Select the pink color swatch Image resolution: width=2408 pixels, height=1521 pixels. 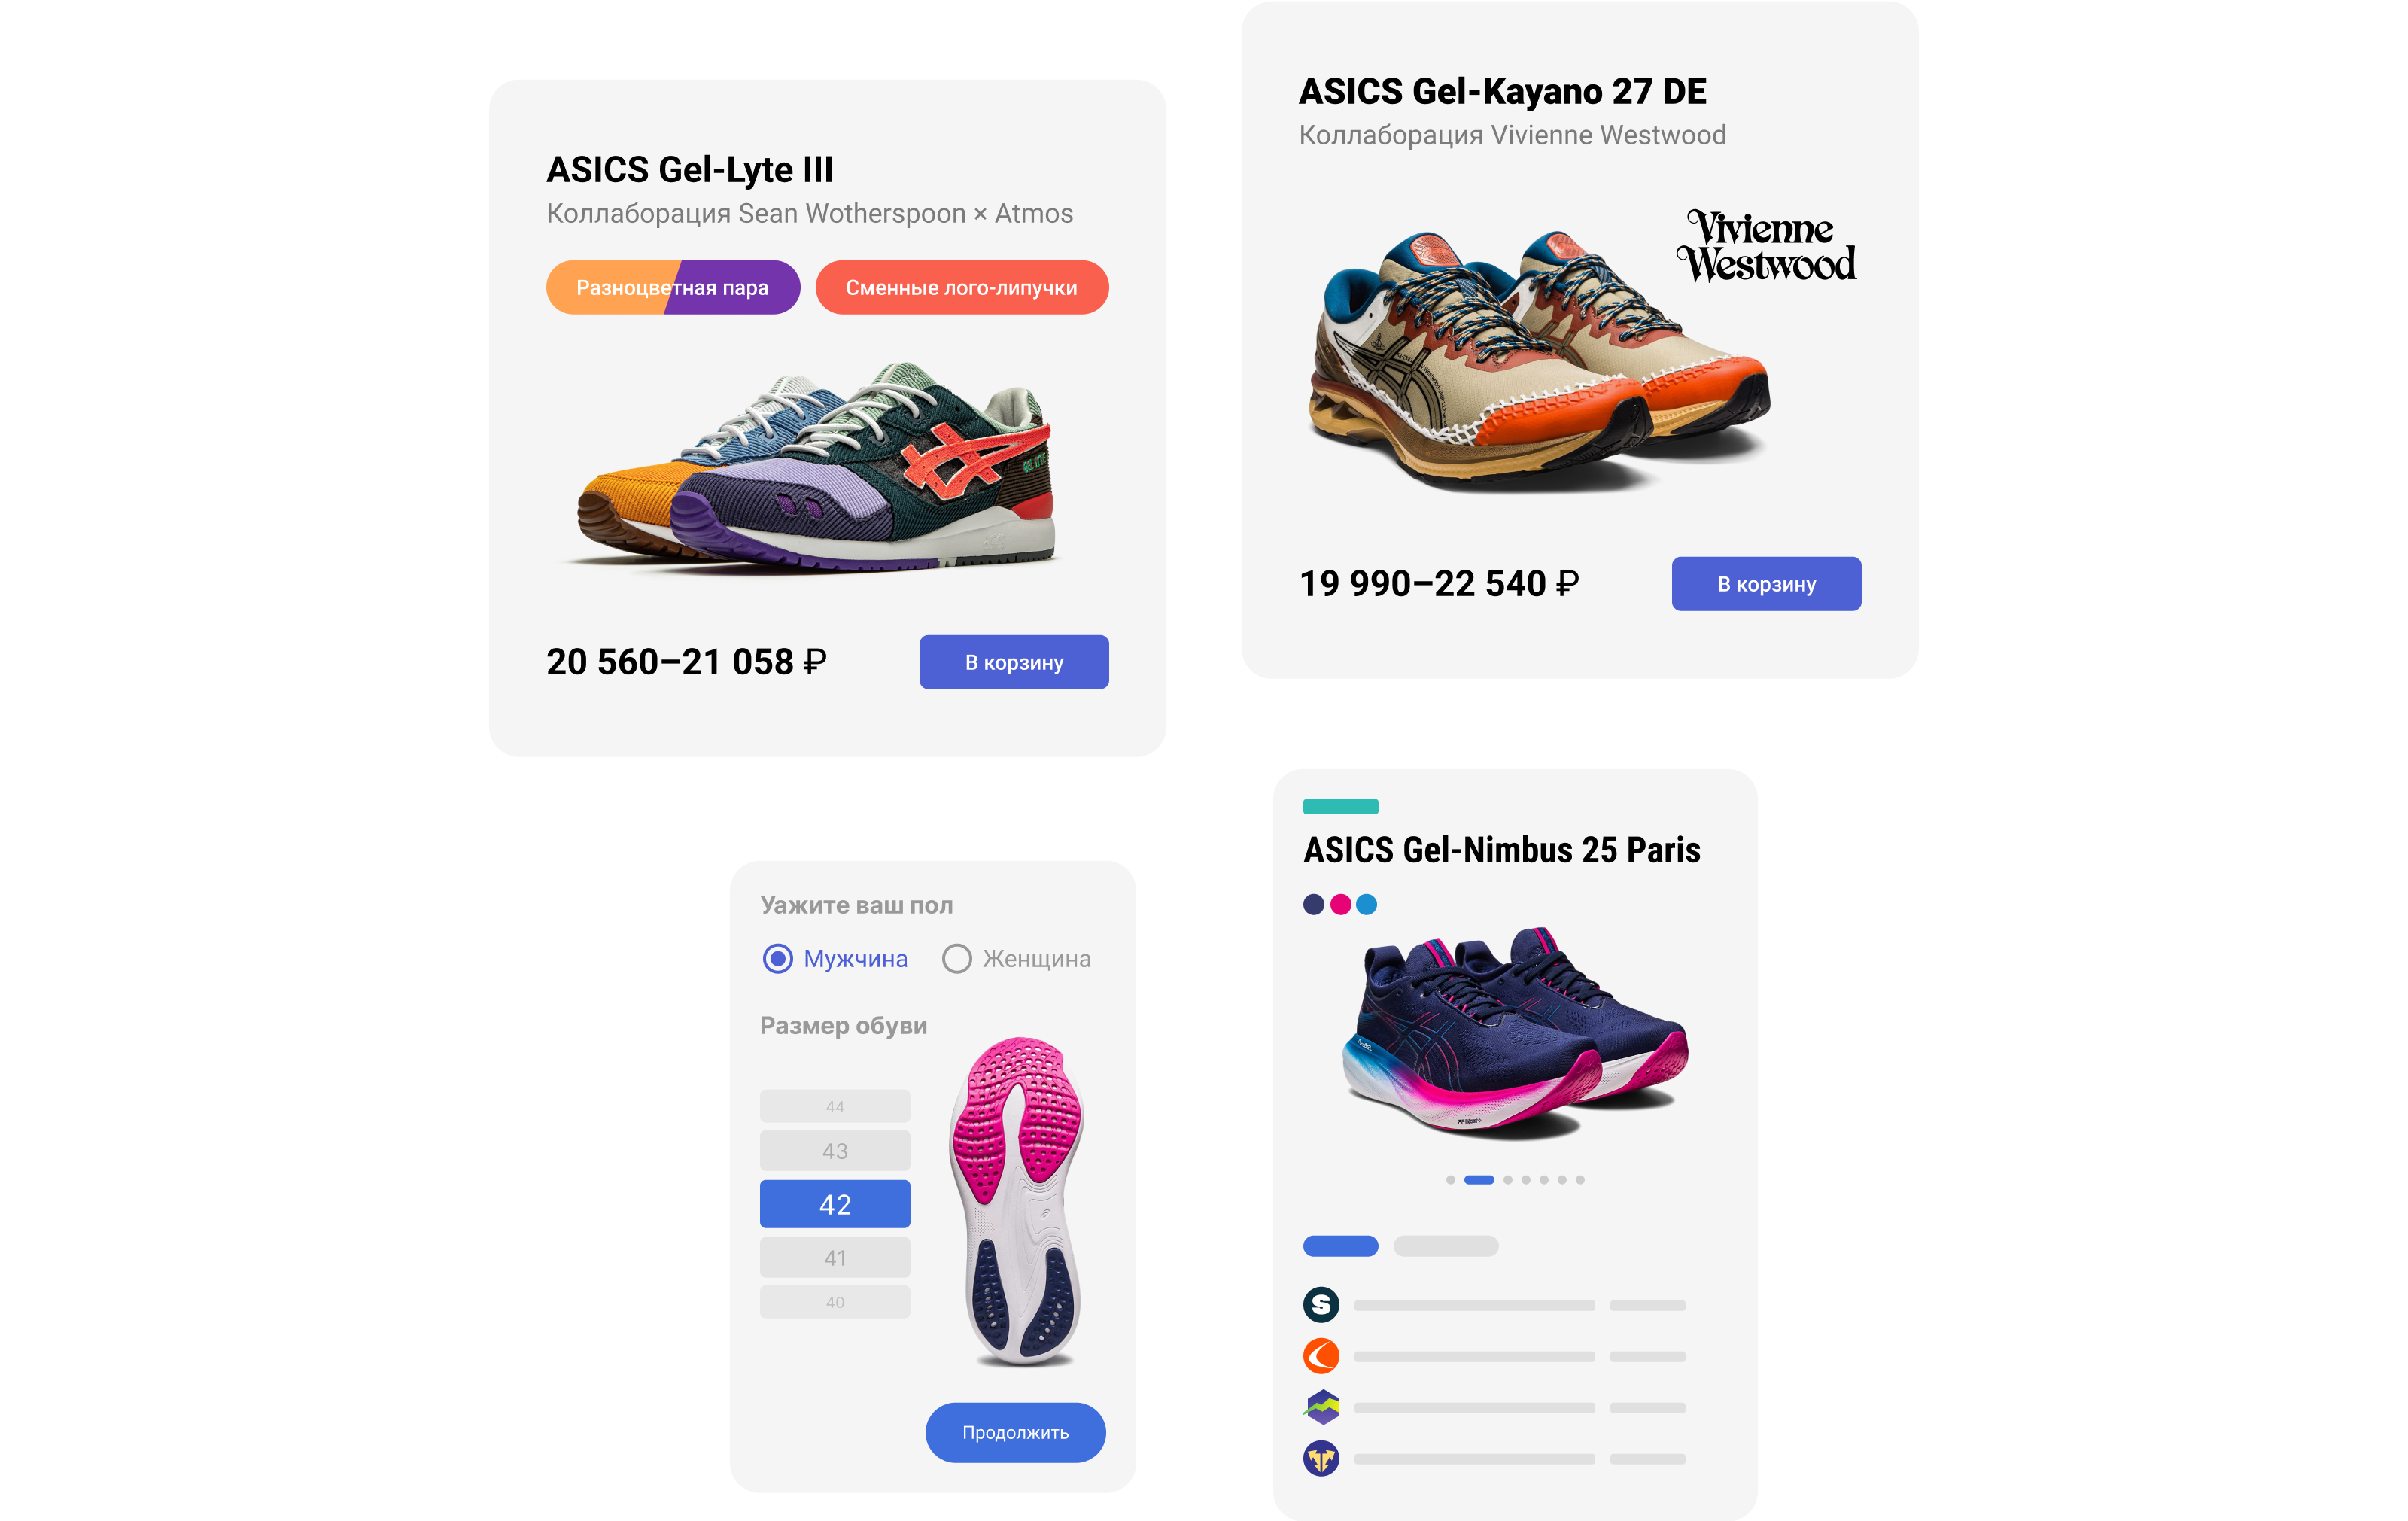click(1341, 904)
